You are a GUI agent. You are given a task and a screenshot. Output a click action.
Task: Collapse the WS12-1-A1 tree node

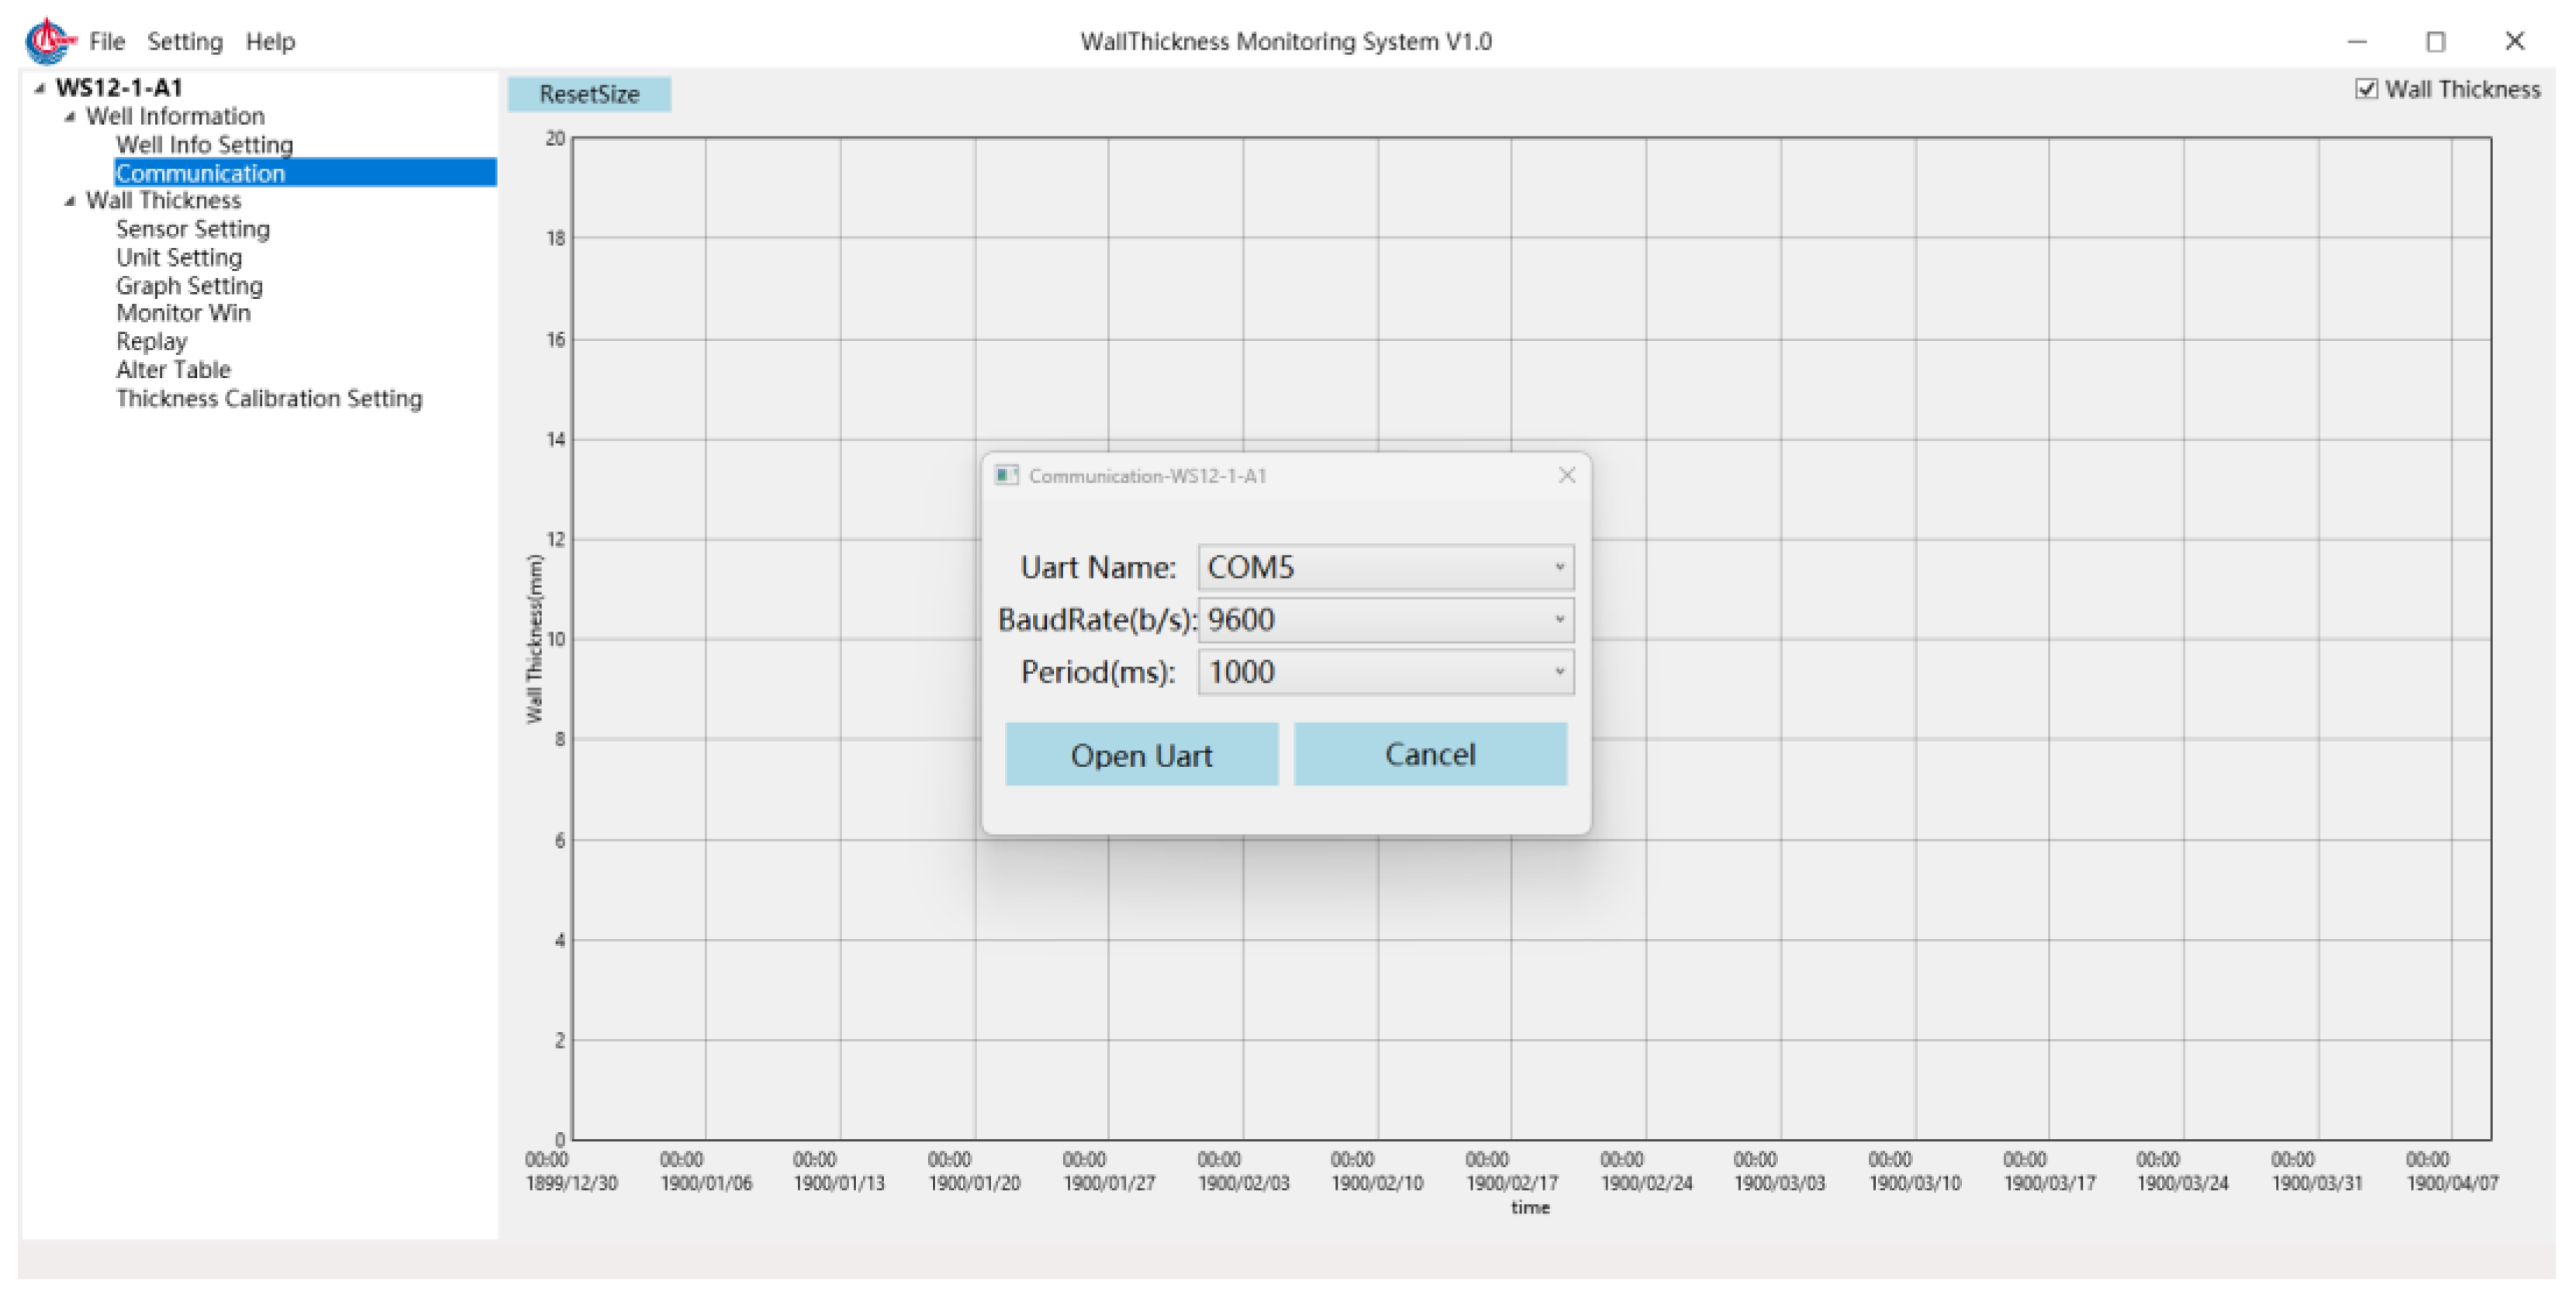[x=40, y=89]
